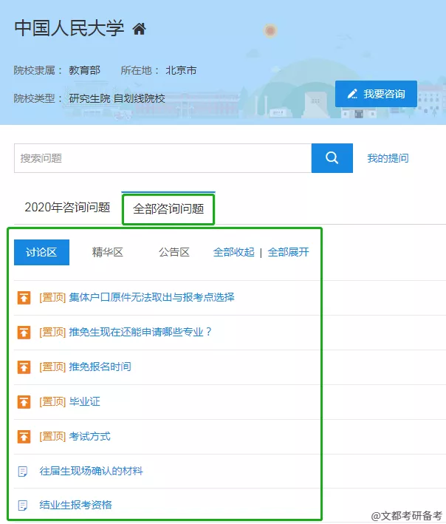This screenshot has height=524, width=446.
Task: Switch to 2020年咨询问题 tab
Action: pyautogui.click(x=67, y=207)
